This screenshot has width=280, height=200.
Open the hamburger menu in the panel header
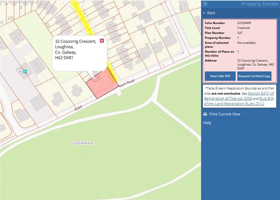pos(205,4)
